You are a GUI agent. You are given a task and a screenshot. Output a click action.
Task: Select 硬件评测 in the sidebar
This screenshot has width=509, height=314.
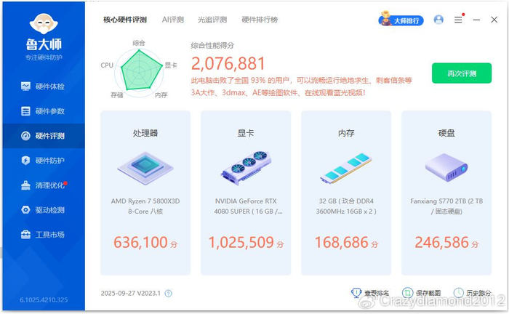44,136
